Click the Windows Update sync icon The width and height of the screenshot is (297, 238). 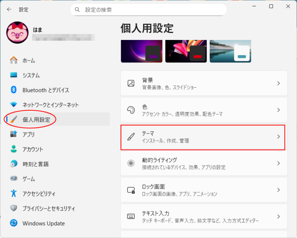(x=13, y=223)
